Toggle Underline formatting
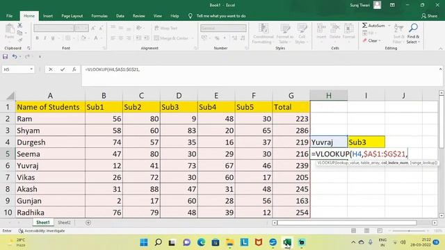The width and height of the screenshot is (445, 250). (x=53, y=38)
